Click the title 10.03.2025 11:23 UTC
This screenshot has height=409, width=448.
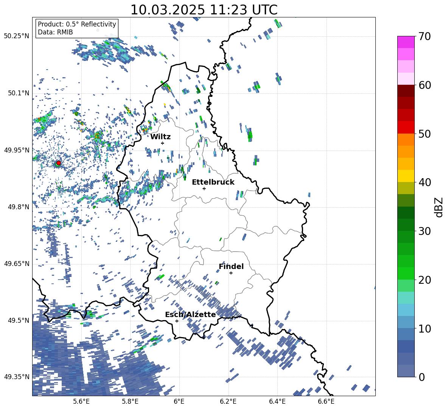[204, 10]
